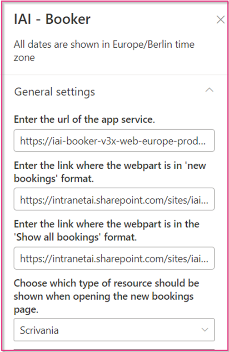The height and width of the screenshot is (352, 229).
Task: Click the app service url label
Action: click(85, 120)
